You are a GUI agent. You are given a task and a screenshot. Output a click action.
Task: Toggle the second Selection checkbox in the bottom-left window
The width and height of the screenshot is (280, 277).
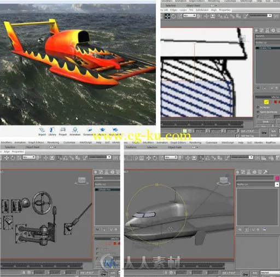[97, 254]
